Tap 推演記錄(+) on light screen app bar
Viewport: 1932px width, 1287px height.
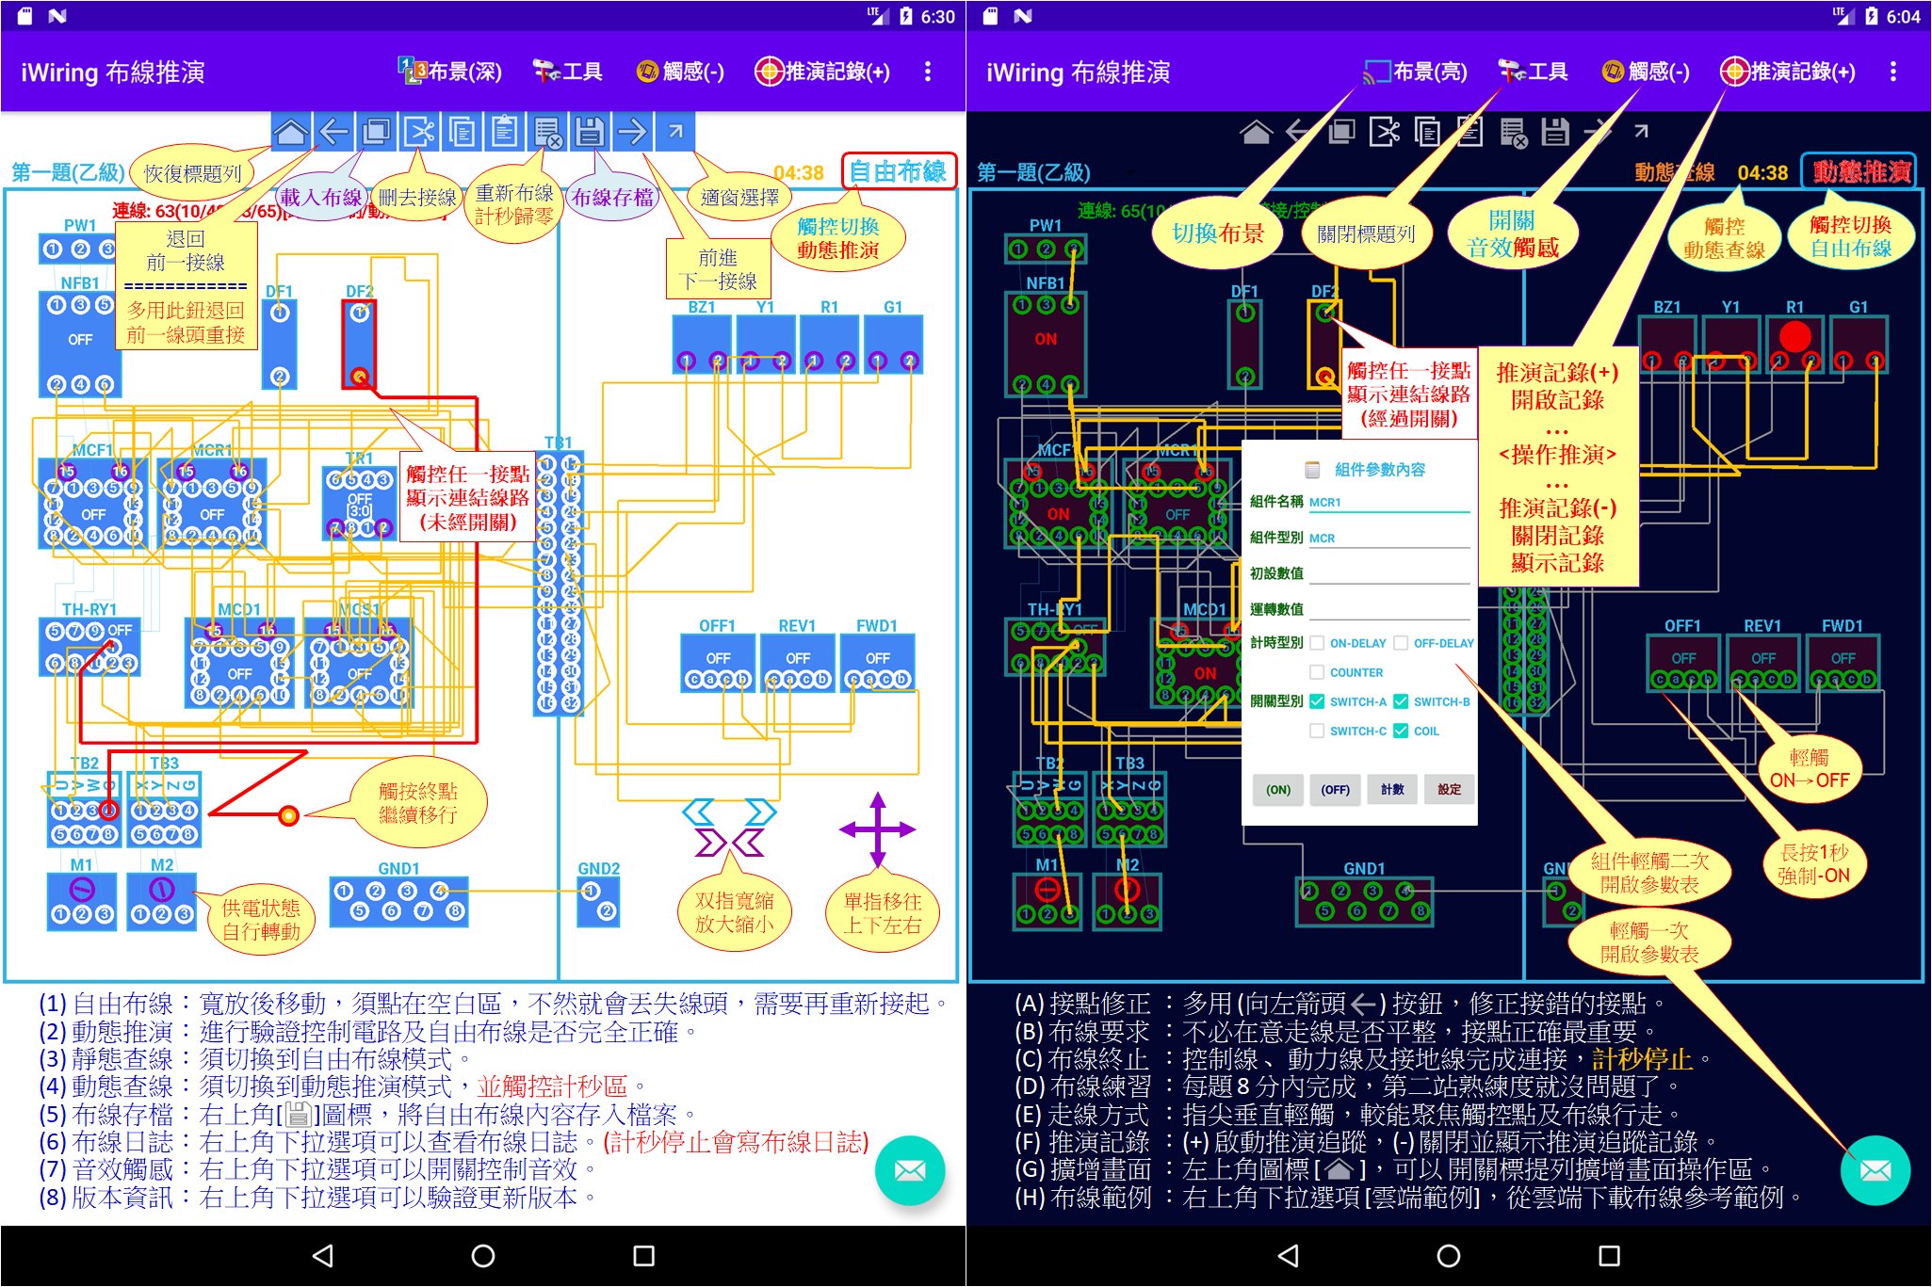(x=822, y=72)
